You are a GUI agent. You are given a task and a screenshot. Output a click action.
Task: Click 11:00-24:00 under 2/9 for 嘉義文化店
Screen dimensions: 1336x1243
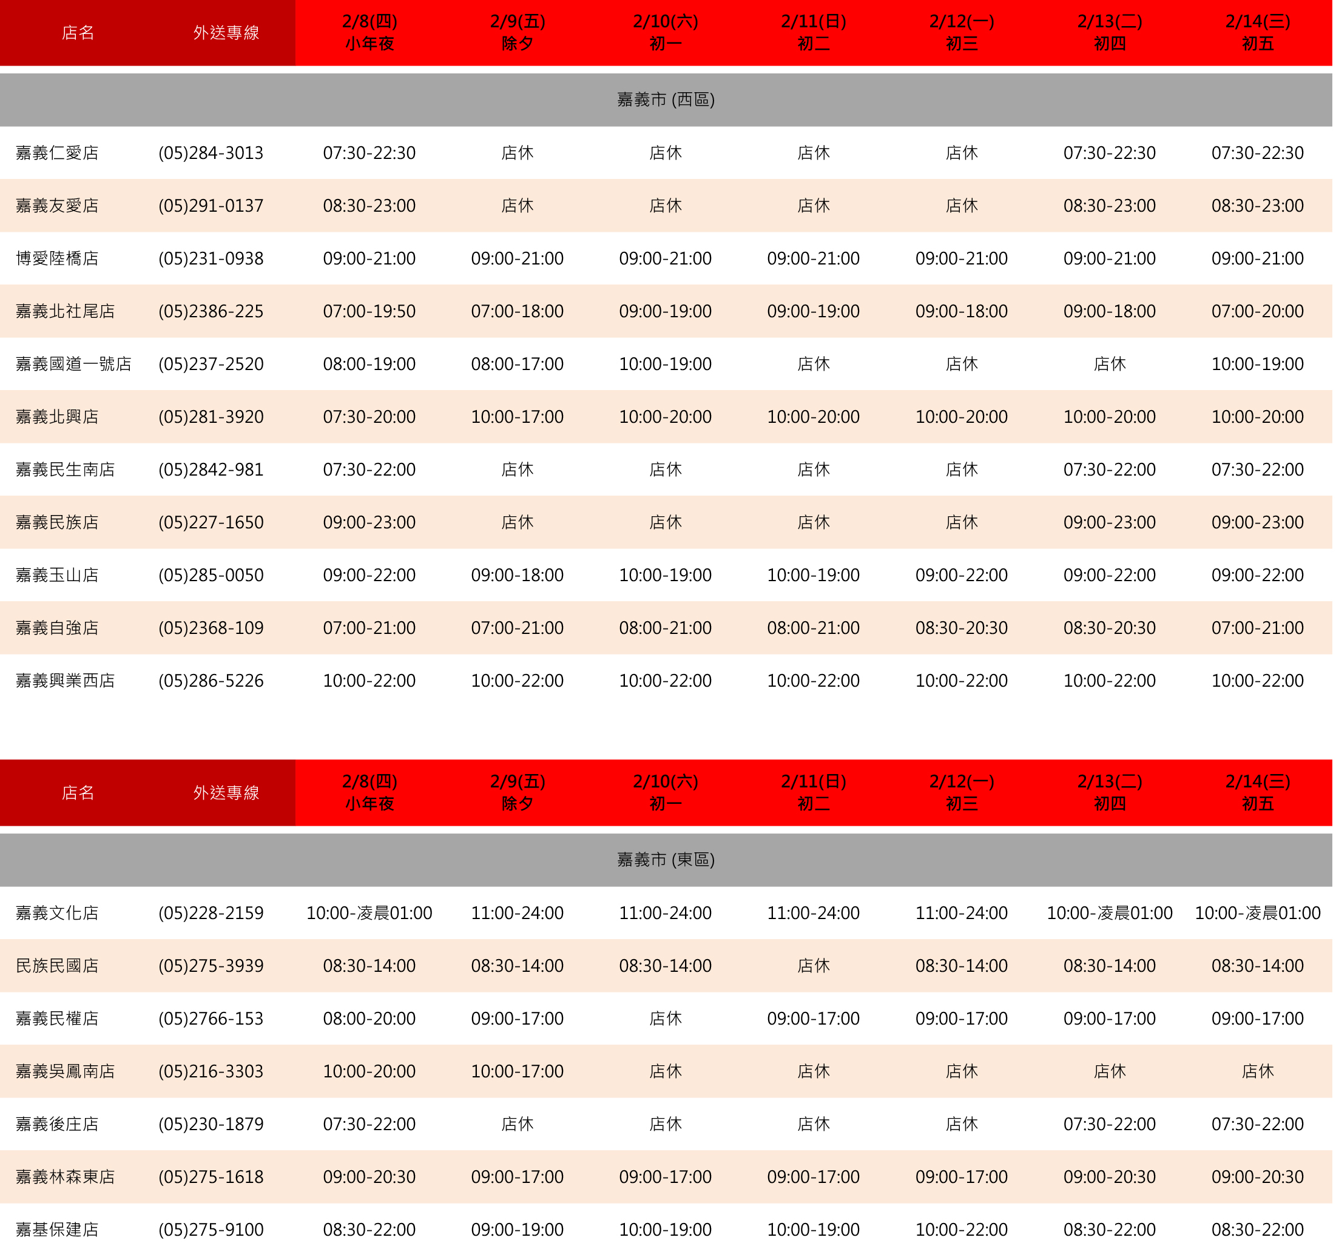pyautogui.click(x=518, y=913)
